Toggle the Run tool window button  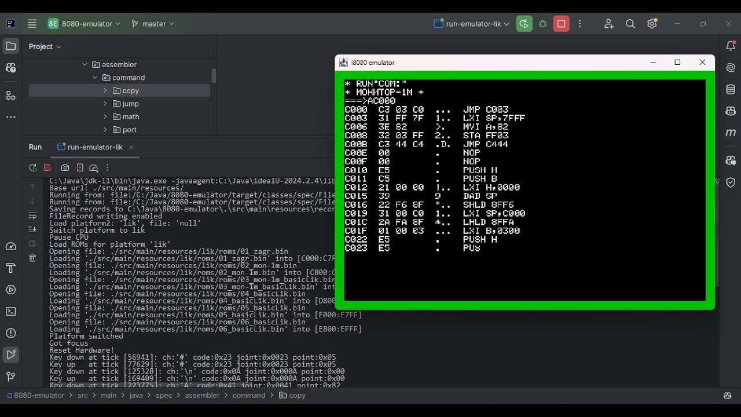pos(10,354)
